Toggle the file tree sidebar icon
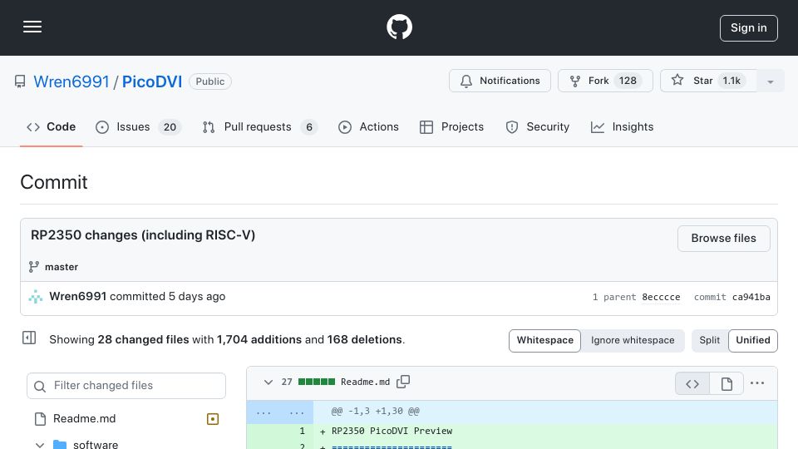The width and height of the screenshot is (798, 449). (x=29, y=338)
